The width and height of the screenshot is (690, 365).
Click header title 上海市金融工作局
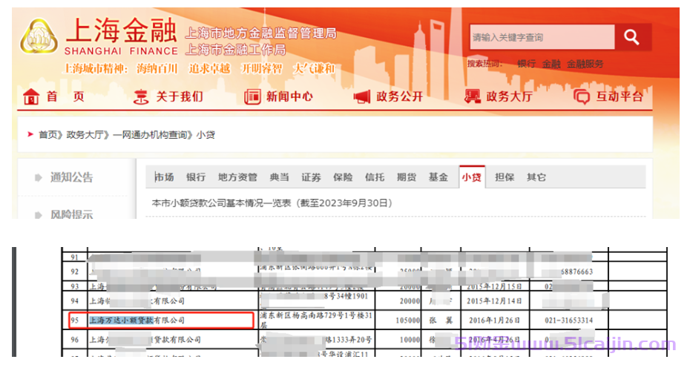(x=235, y=50)
